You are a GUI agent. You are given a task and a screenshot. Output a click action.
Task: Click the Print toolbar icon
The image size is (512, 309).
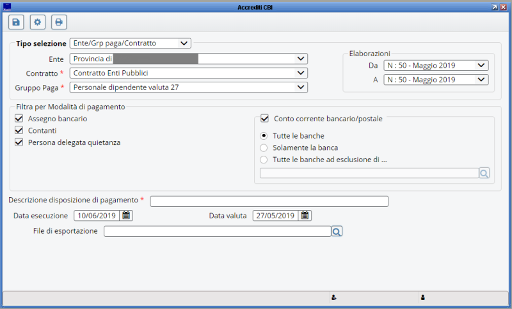[x=59, y=22]
